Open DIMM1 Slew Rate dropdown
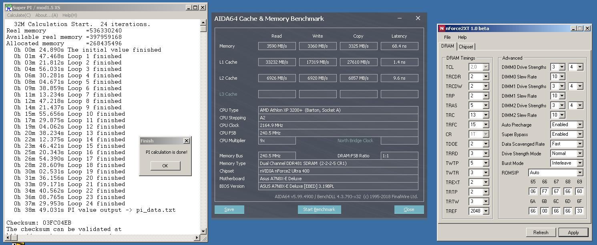 click(562, 96)
